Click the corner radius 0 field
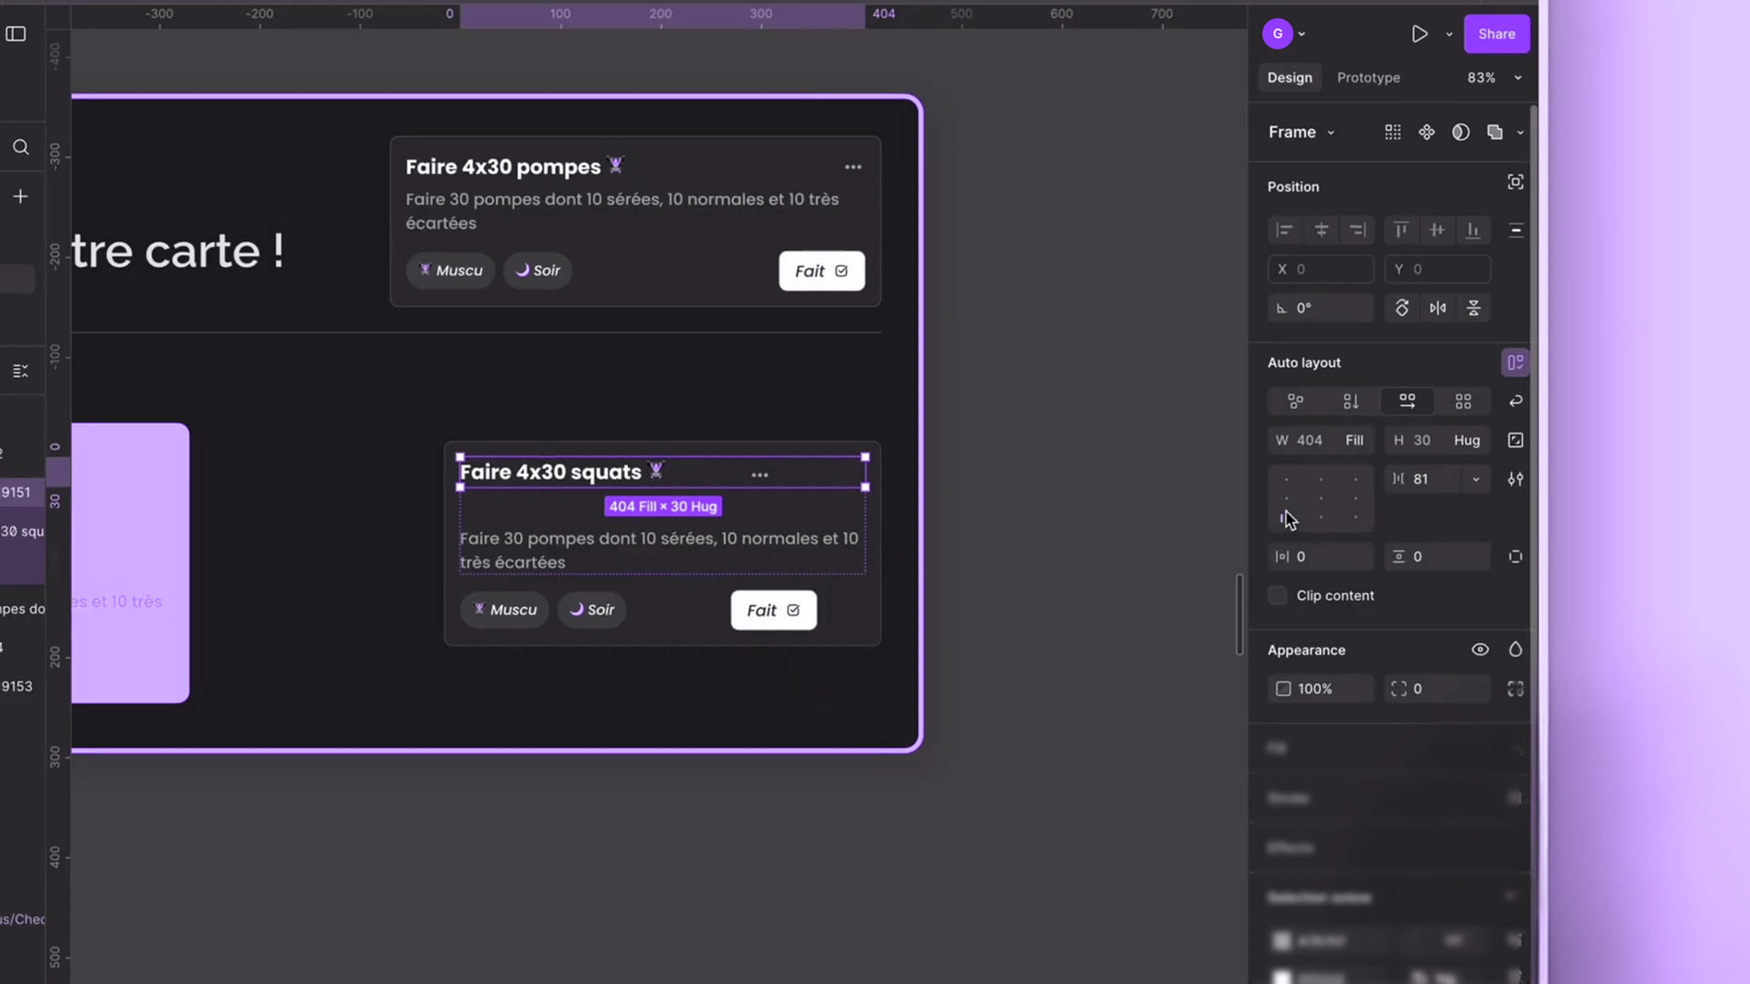The height and width of the screenshot is (984, 1750). (x=1438, y=689)
